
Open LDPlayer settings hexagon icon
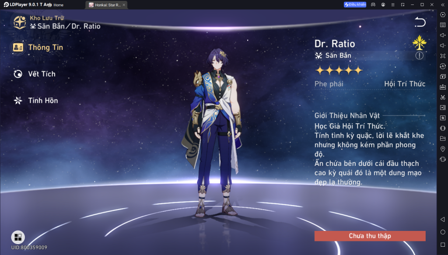(443, 14)
